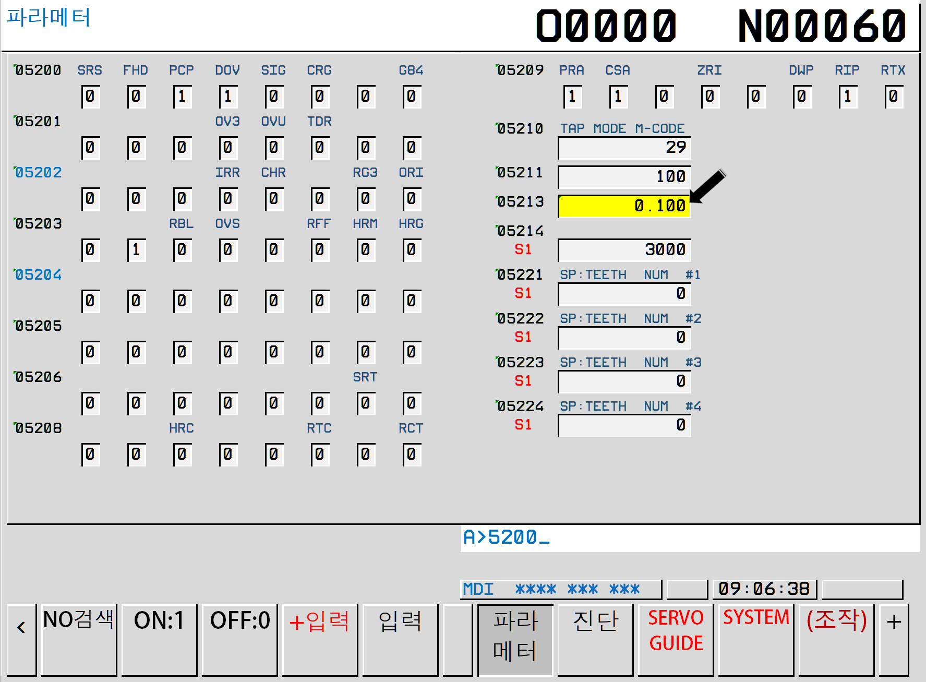The image size is (926, 682).
Task: Toggle the ORI bit of parameter 05202
Action: (412, 199)
